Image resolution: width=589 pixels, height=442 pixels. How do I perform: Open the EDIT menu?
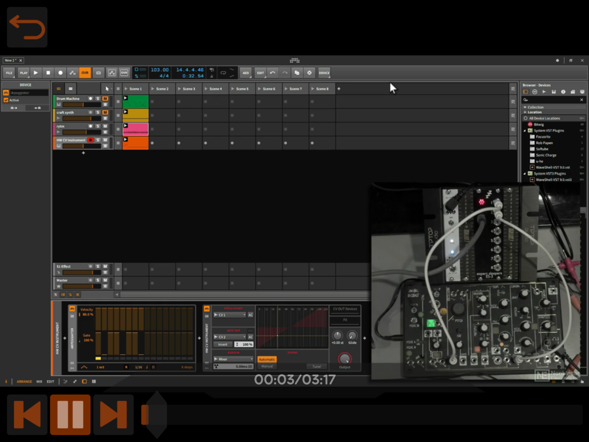tap(260, 72)
